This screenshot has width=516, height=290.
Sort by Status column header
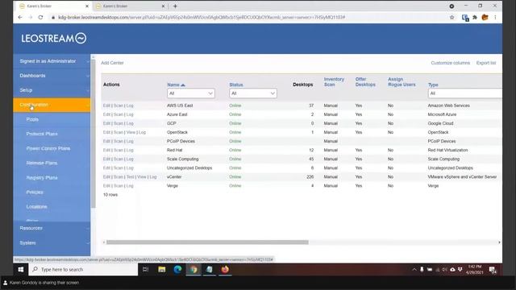[x=236, y=85]
